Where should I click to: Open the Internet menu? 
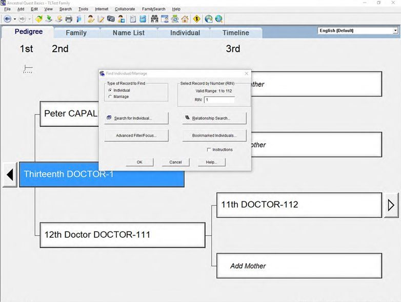pos(102,9)
